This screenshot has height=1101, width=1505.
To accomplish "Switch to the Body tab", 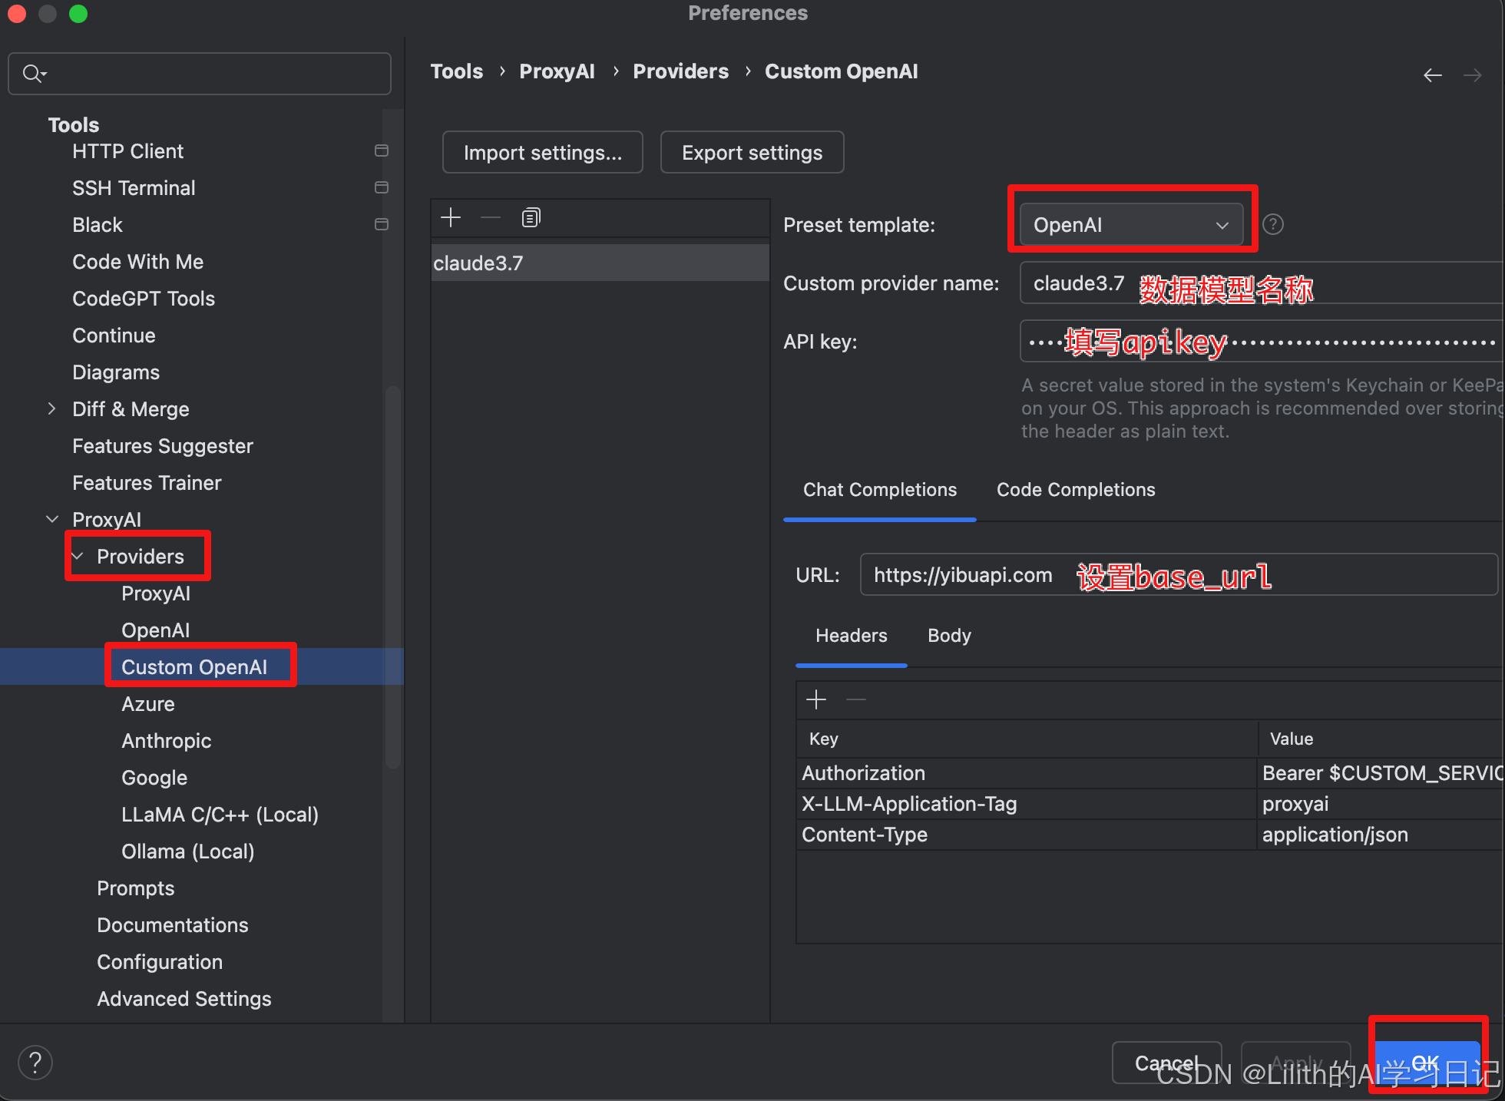I will click(949, 636).
